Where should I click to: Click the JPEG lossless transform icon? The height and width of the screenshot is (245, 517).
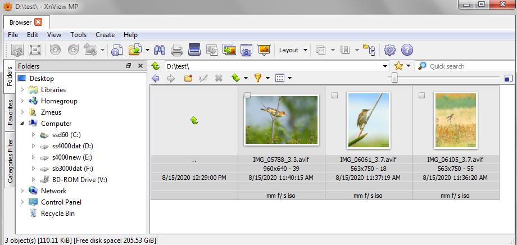(90, 50)
